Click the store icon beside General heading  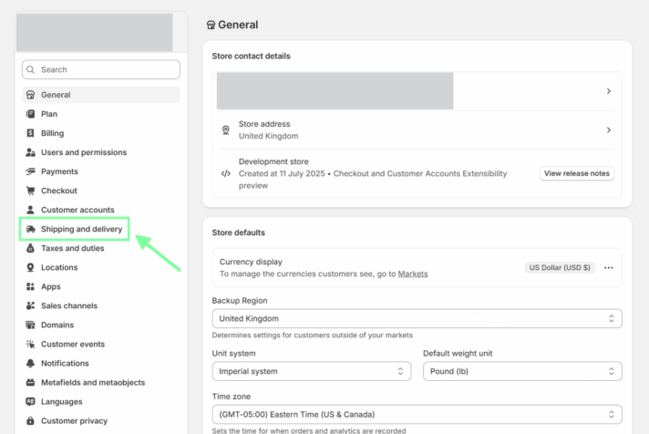click(211, 26)
